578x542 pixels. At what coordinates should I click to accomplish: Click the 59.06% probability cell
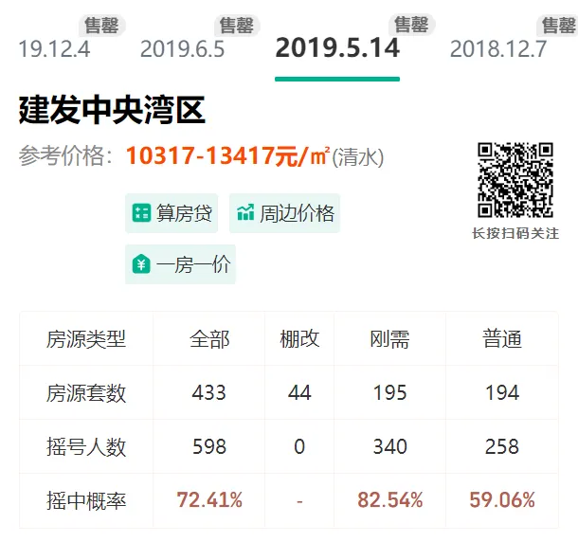coord(502,500)
